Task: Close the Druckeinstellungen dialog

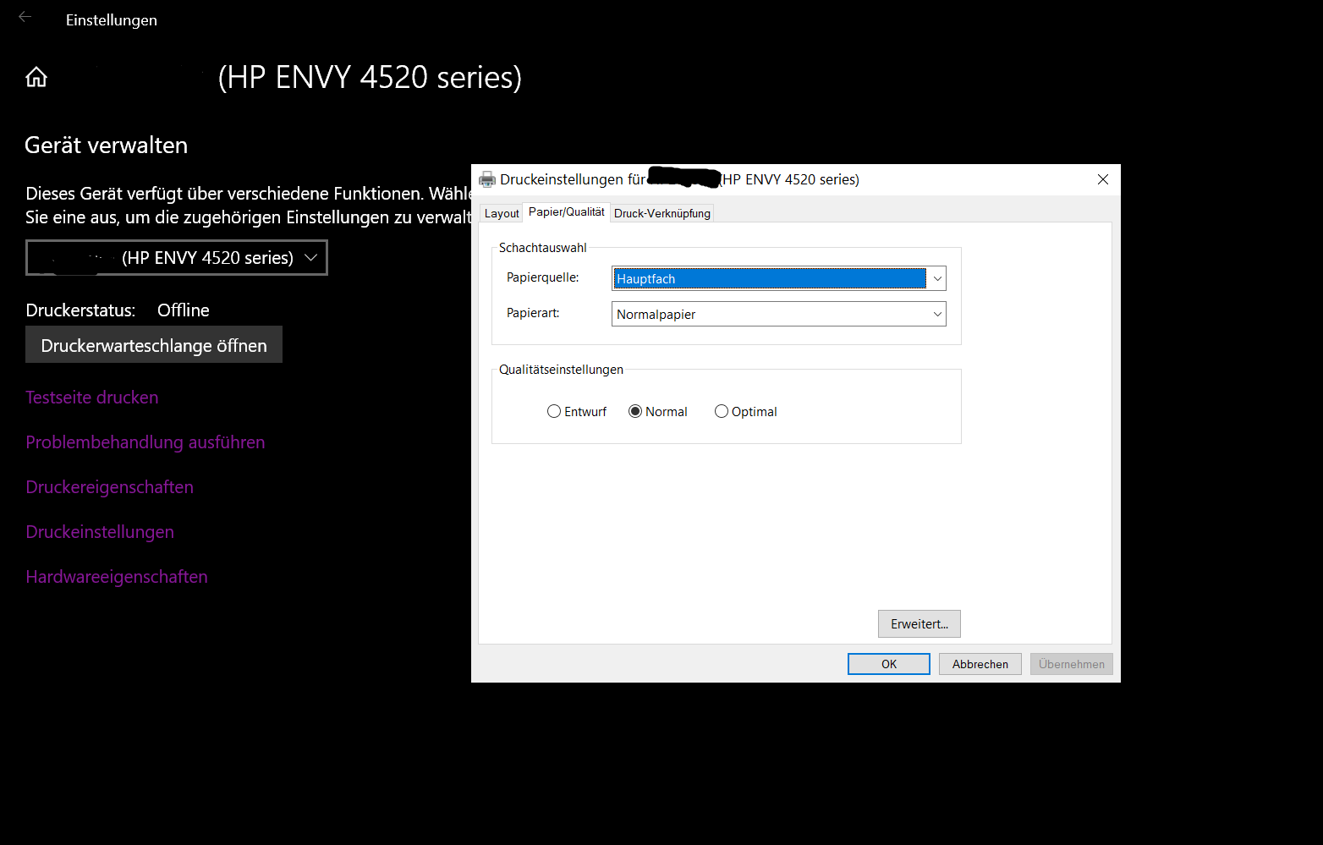Action: [x=1102, y=179]
